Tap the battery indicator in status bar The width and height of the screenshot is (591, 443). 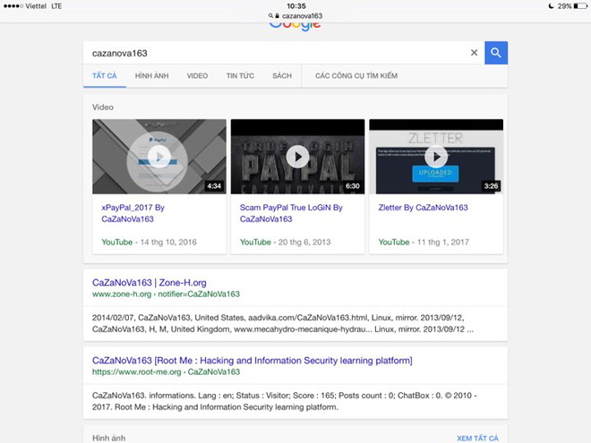[x=580, y=6]
